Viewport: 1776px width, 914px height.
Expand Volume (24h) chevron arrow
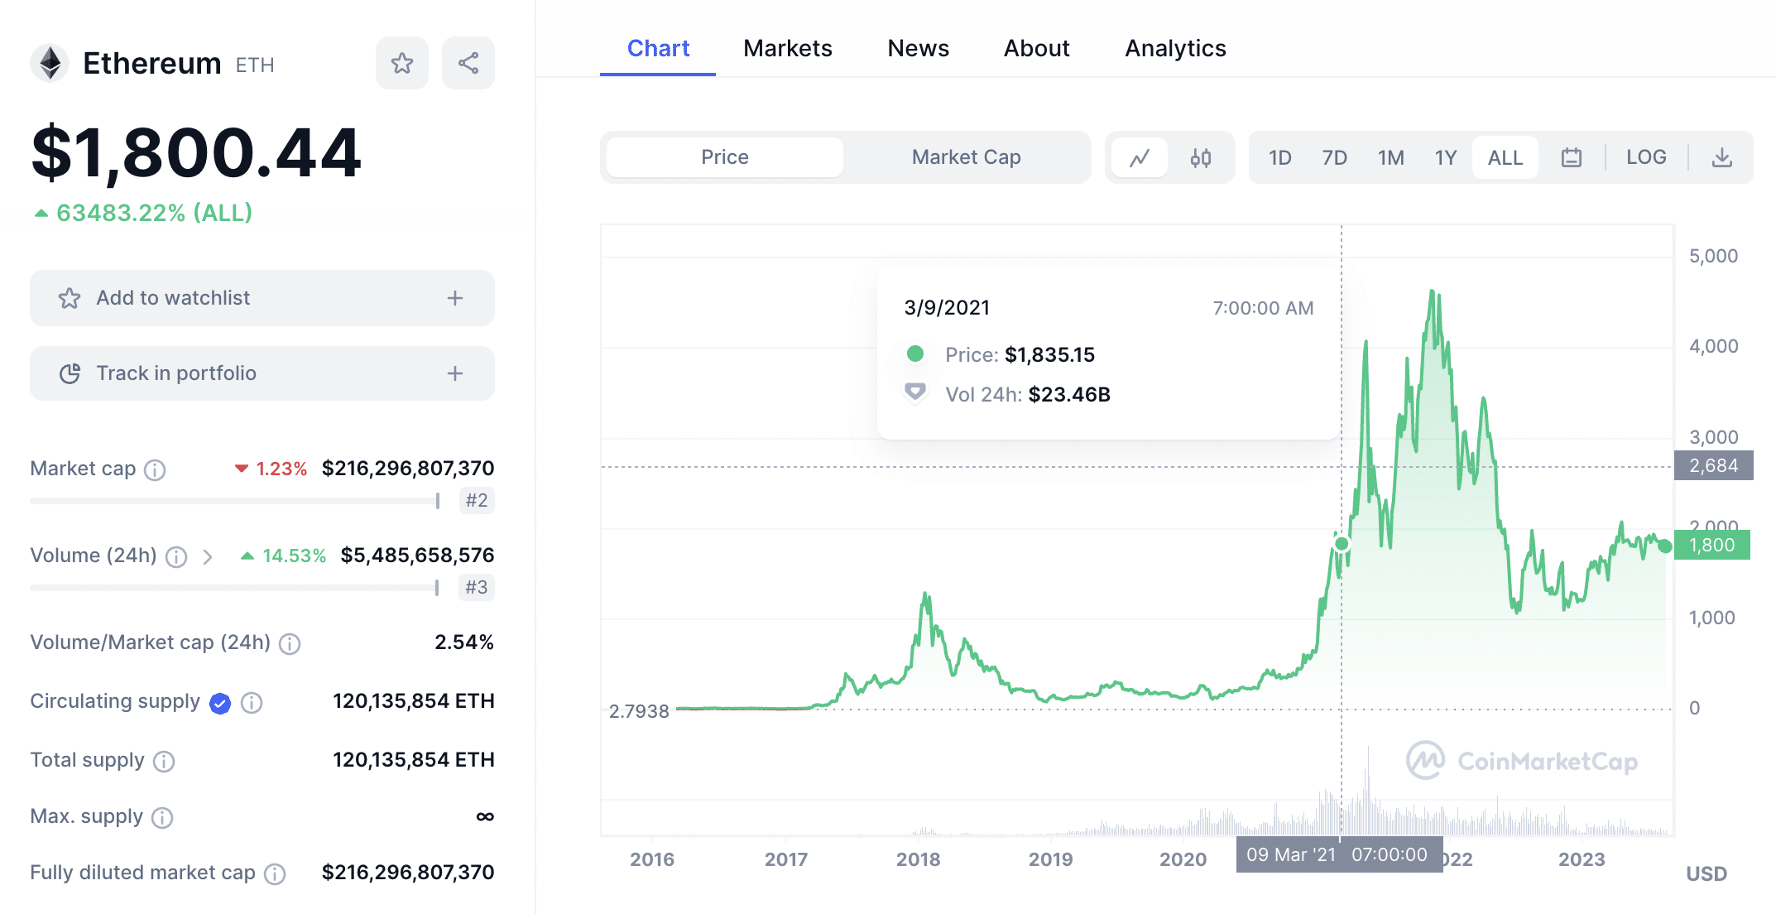click(x=208, y=557)
